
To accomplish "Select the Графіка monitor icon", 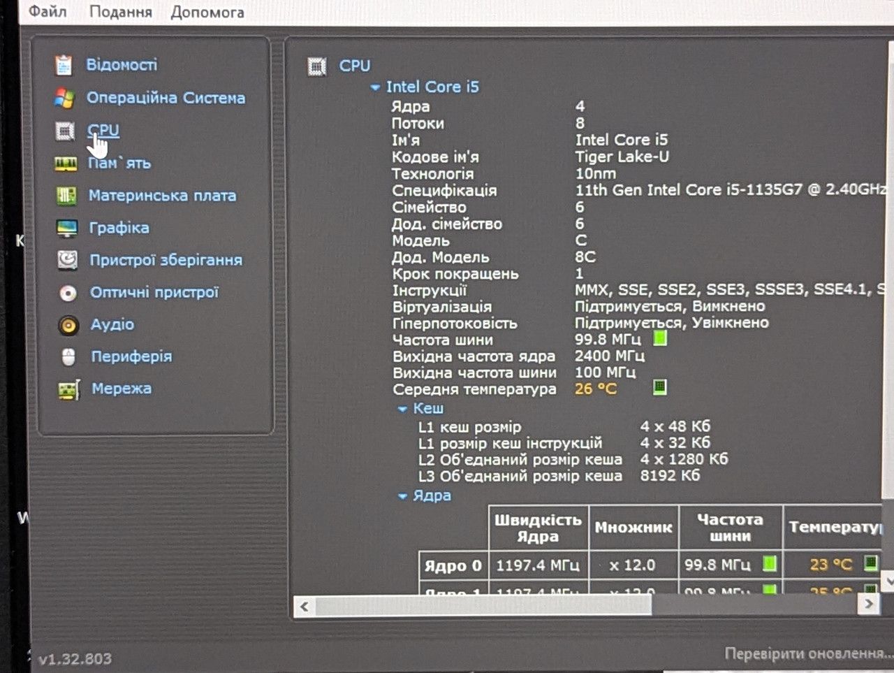I will [x=67, y=228].
